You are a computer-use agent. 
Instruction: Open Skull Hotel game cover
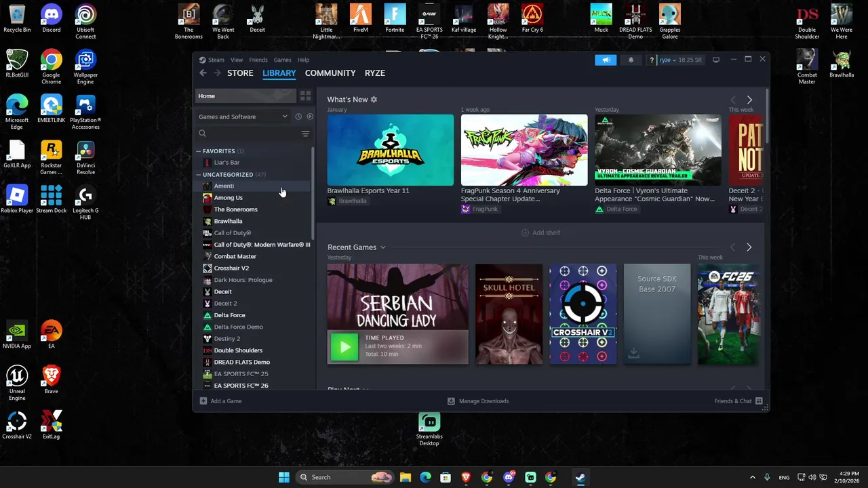509,314
